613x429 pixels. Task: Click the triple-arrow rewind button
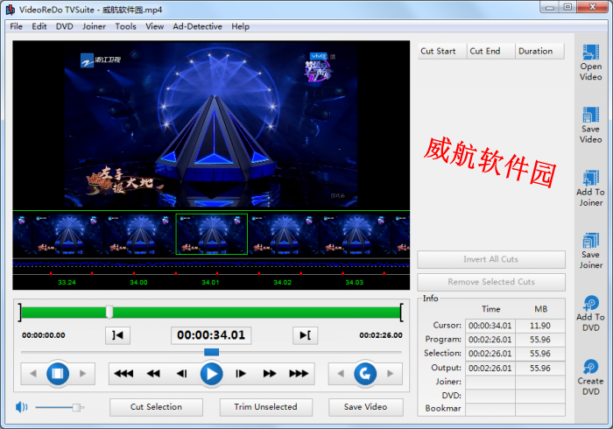[123, 374]
